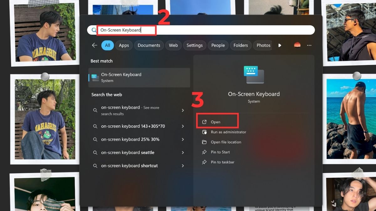
Task: Switch to the Settings filter tab
Action: pos(195,45)
